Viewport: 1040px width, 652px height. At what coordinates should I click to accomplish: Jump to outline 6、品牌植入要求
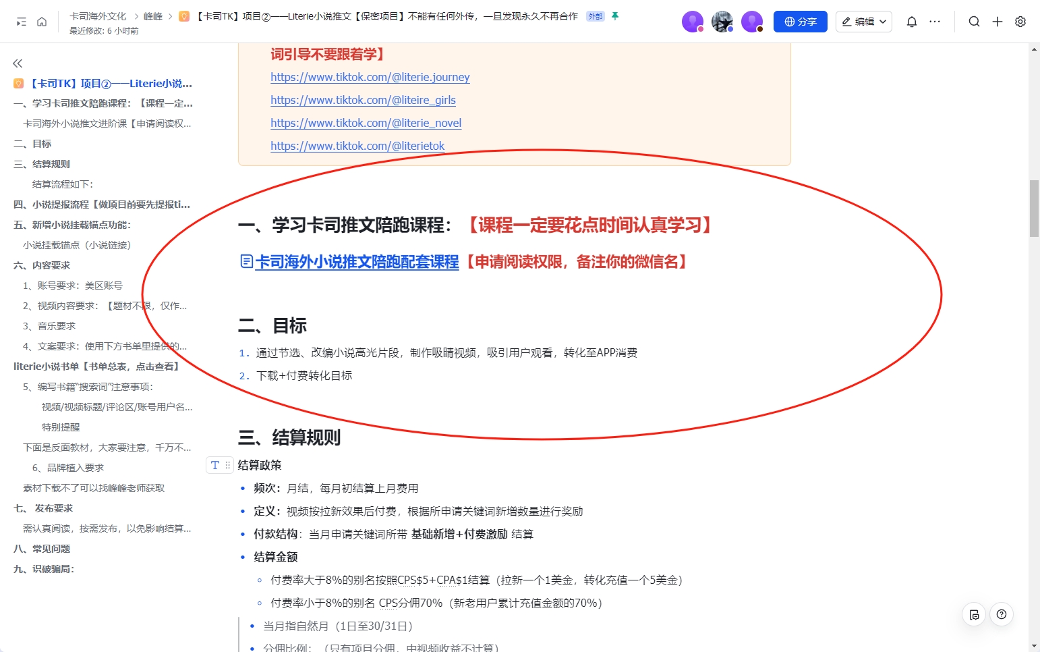pyautogui.click(x=68, y=468)
